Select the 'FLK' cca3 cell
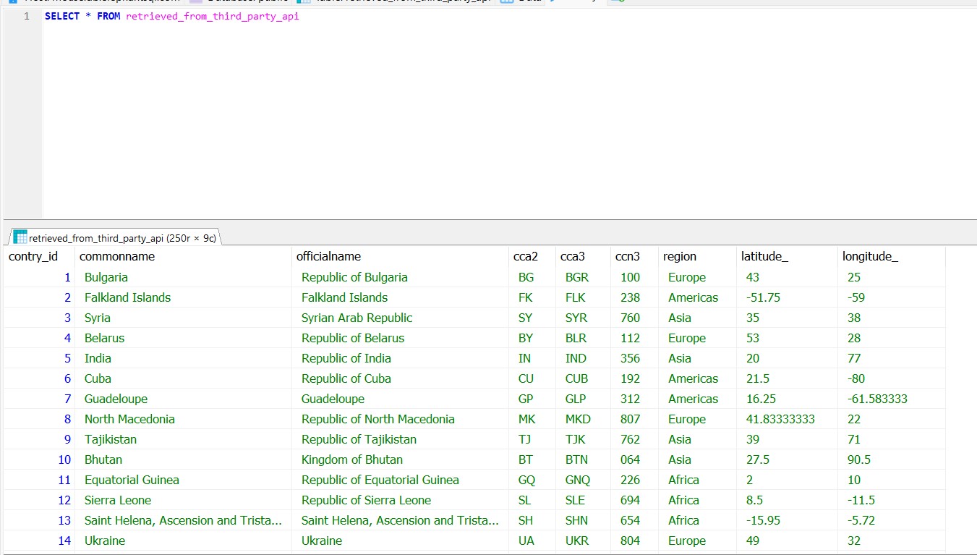The width and height of the screenshot is (977, 555). pyautogui.click(x=583, y=297)
